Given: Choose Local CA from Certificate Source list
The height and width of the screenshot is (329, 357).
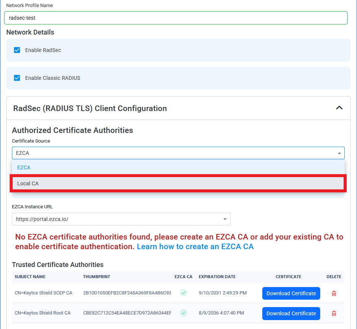Looking at the screenshot, I should click(x=178, y=183).
